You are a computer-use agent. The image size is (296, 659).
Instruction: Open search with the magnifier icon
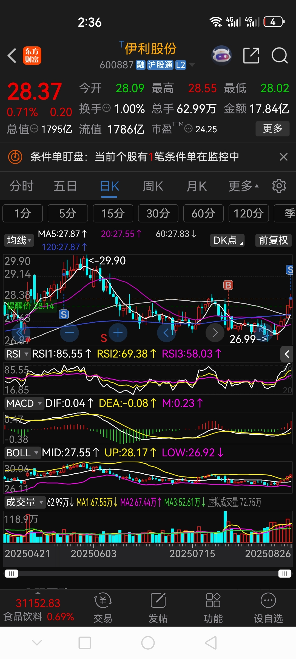tap(280, 55)
